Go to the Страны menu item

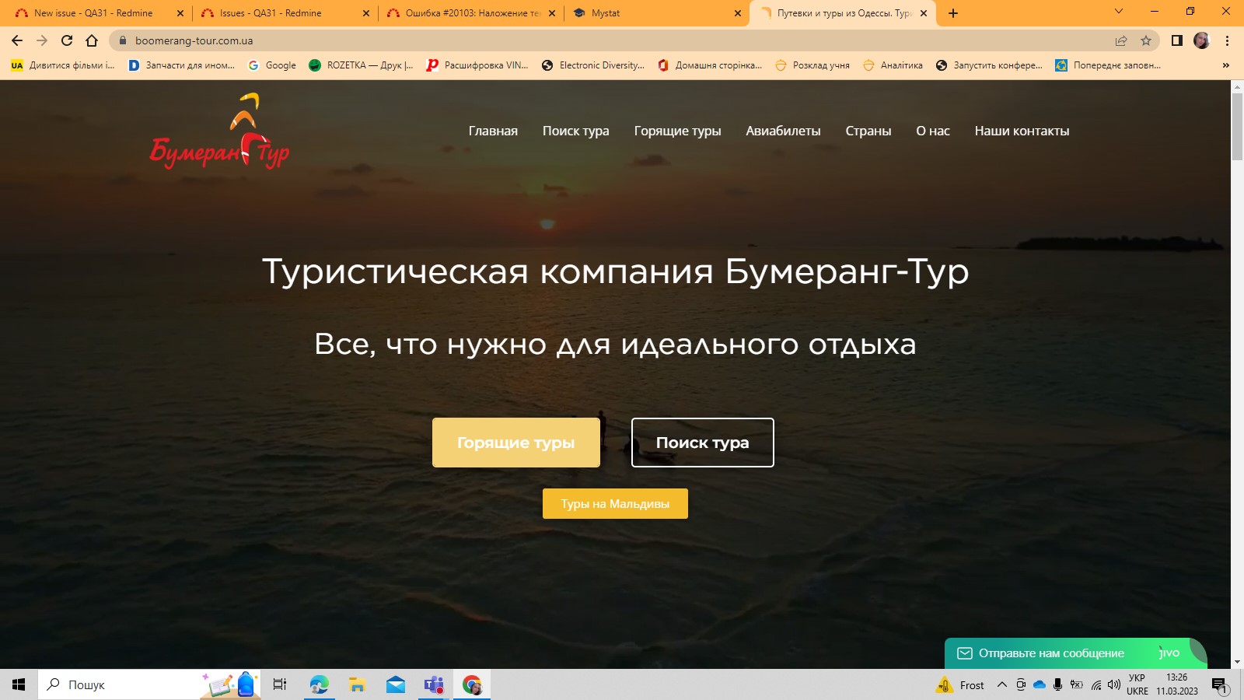point(868,131)
